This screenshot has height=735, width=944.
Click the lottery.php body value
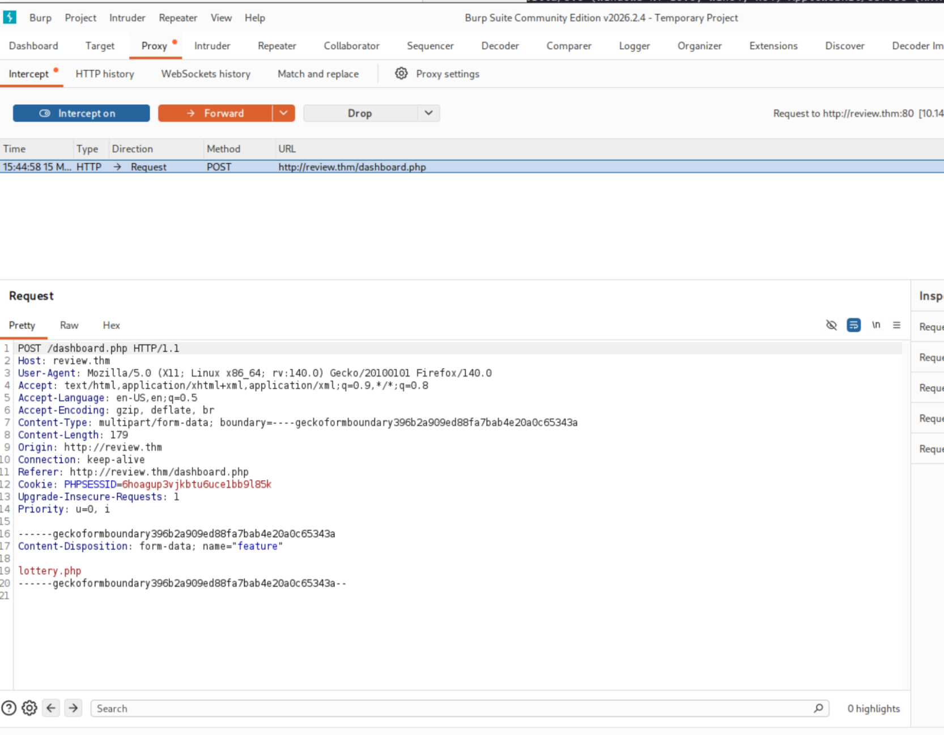(49, 571)
